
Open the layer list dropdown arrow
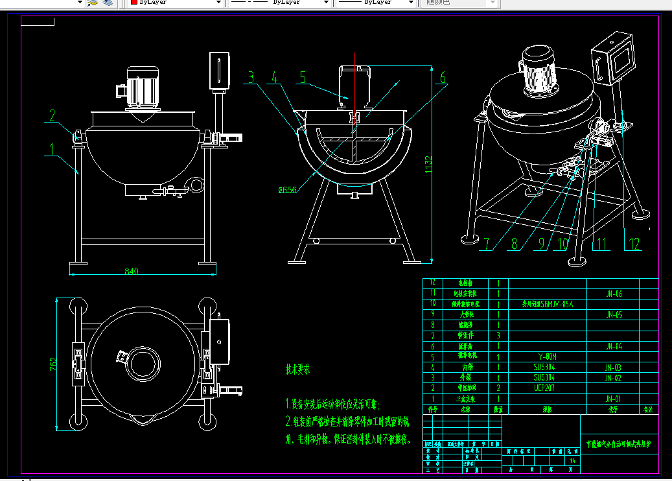click(80, 2)
